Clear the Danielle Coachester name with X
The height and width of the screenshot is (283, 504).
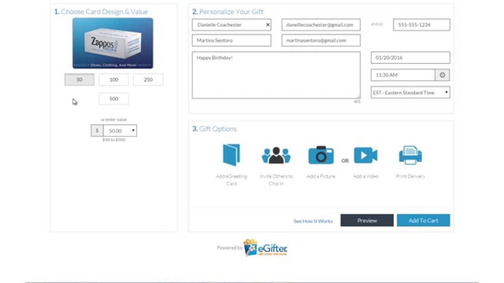point(268,25)
